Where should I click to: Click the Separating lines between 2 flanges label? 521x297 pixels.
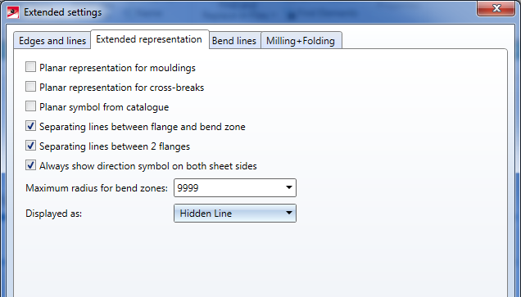click(x=115, y=146)
